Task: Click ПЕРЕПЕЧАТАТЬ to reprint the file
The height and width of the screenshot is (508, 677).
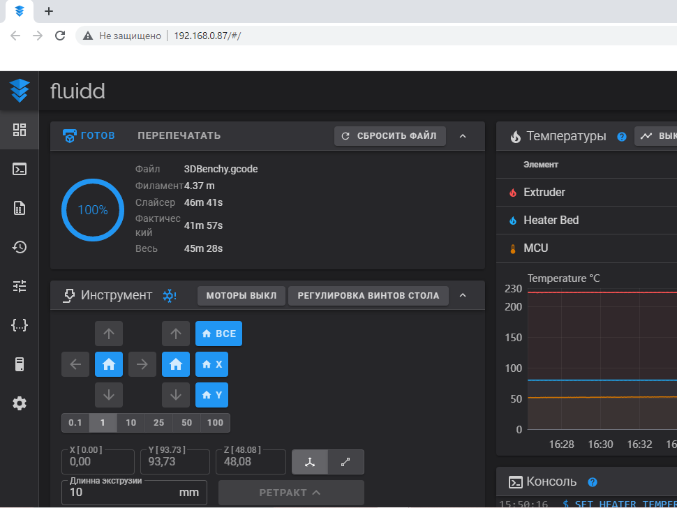Action: [x=179, y=135]
